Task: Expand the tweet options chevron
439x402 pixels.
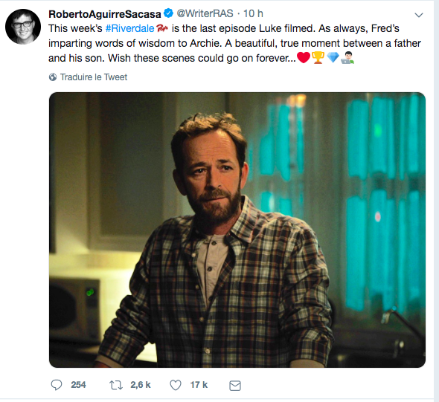Action: 419,15
